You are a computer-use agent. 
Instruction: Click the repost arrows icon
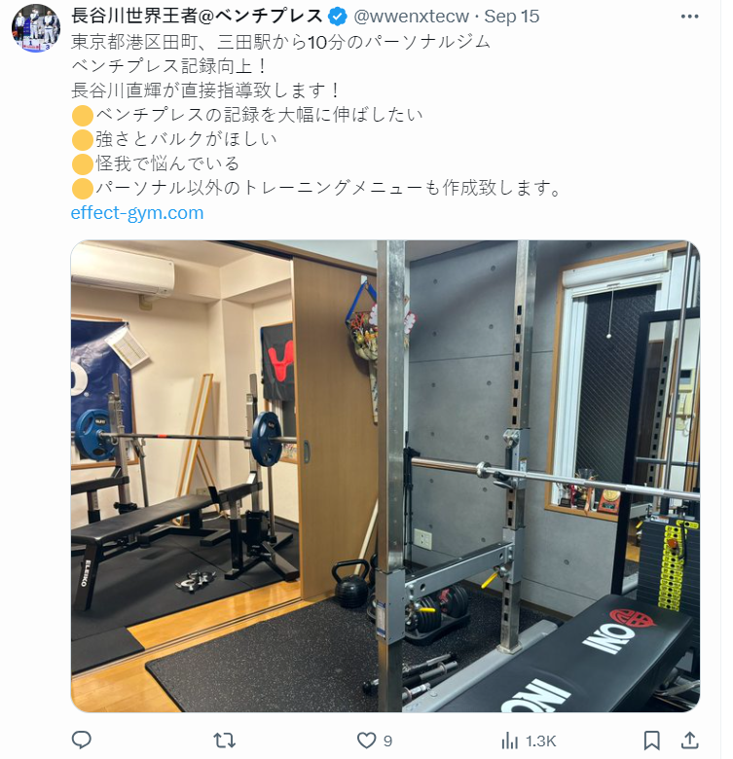click(x=224, y=741)
